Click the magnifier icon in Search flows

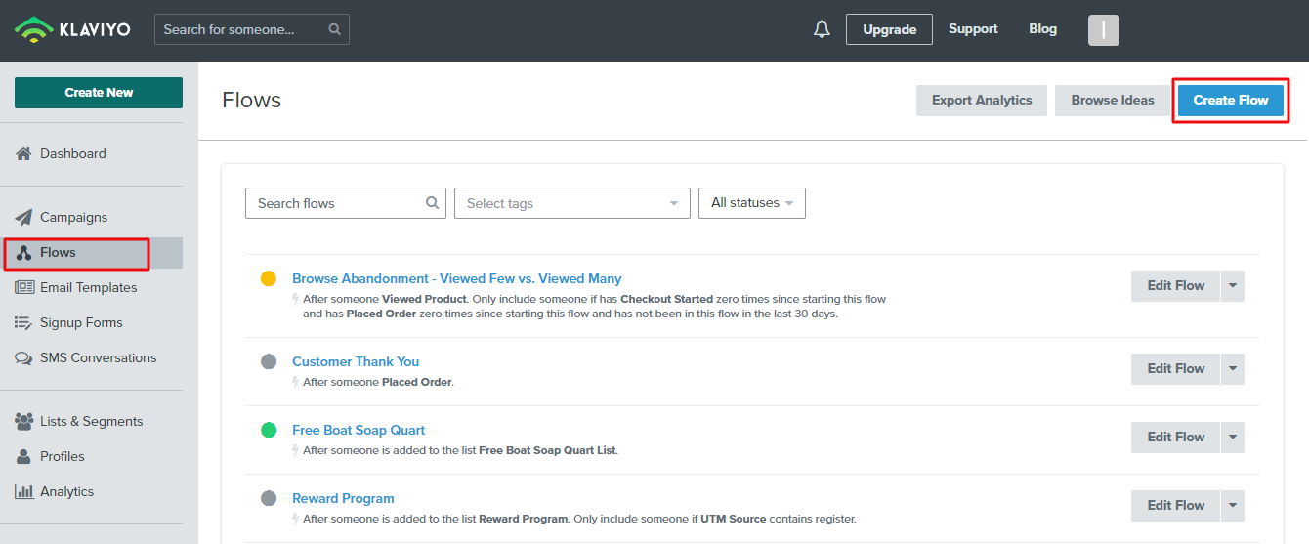pyautogui.click(x=432, y=203)
